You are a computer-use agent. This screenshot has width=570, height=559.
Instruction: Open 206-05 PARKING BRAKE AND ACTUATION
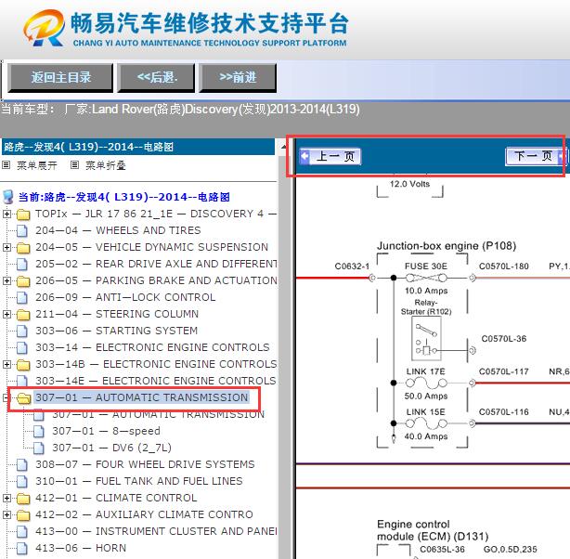click(x=156, y=280)
